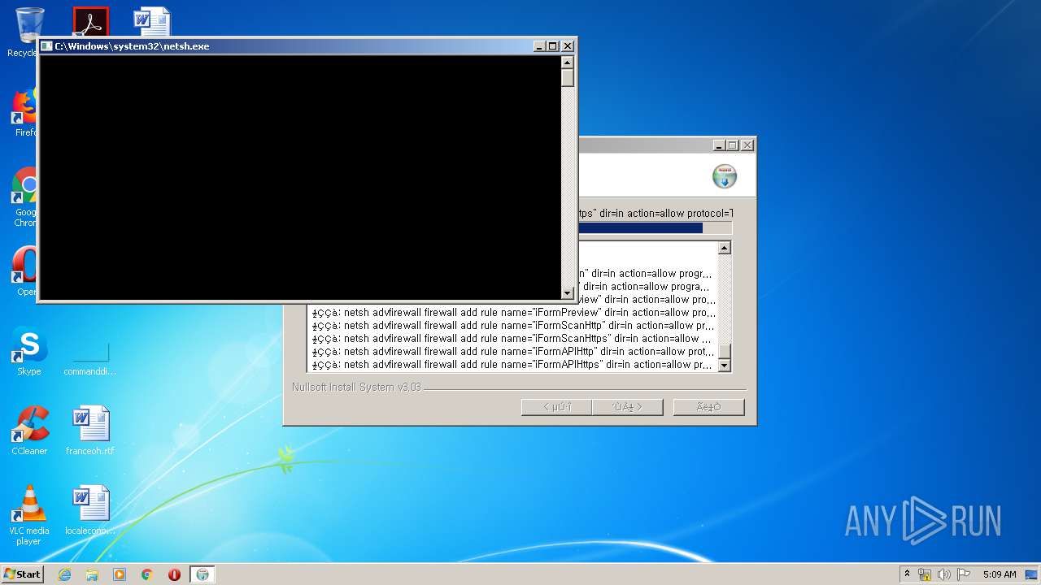Open Windows Media Player taskbar icon
Image resolution: width=1041 pixels, height=585 pixels.
pyautogui.click(x=120, y=574)
